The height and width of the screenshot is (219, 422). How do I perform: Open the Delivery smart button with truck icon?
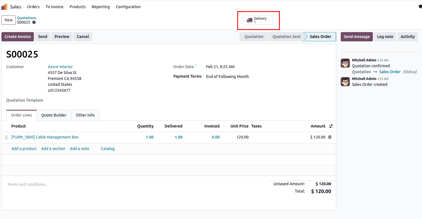[258, 20]
